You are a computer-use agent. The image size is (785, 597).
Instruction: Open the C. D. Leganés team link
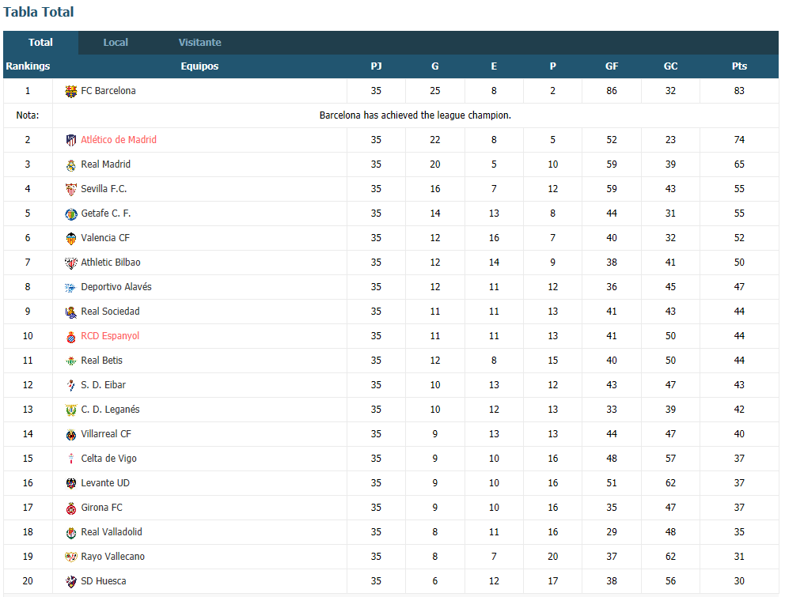click(x=110, y=410)
